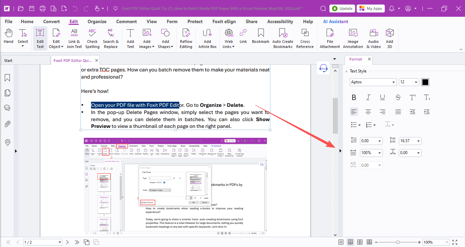
Task: Go to the next page
Action: tap(67, 242)
